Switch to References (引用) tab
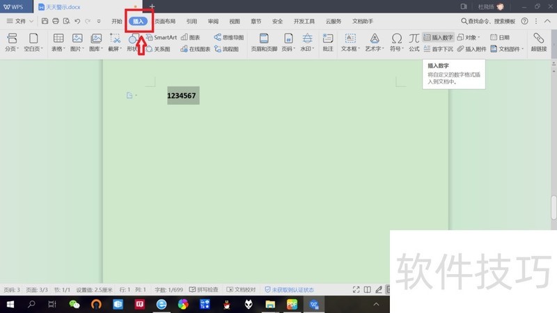557x313 pixels. tap(191, 22)
